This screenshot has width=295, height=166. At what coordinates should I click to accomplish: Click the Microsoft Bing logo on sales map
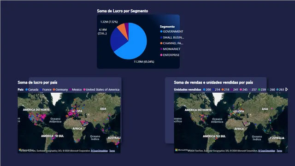(x=183, y=150)
